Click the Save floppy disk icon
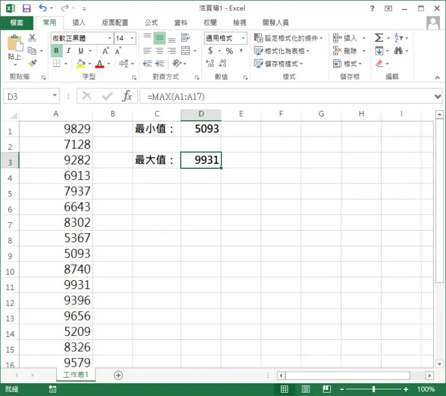The image size is (446, 396). point(27,8)
